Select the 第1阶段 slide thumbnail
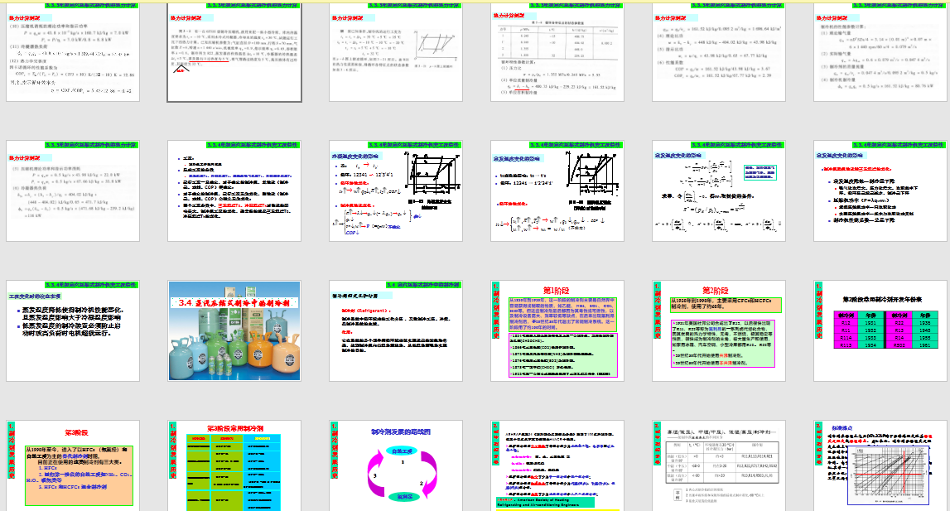This screenshot has height=511, width=950. pos(557,333)
